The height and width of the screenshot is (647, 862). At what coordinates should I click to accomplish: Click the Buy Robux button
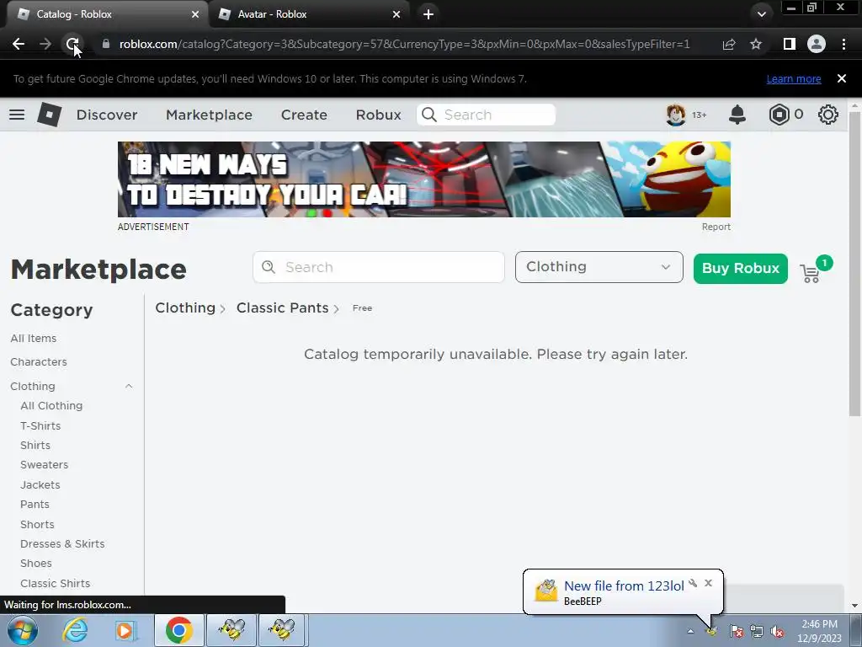[x=740, y=269]
